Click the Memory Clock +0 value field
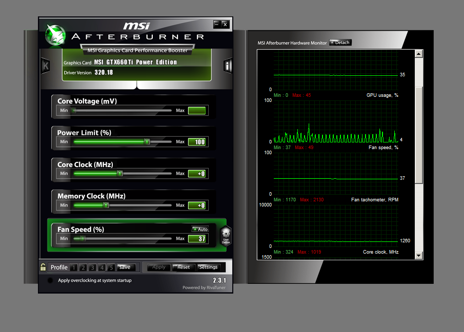 coord(197,205)
